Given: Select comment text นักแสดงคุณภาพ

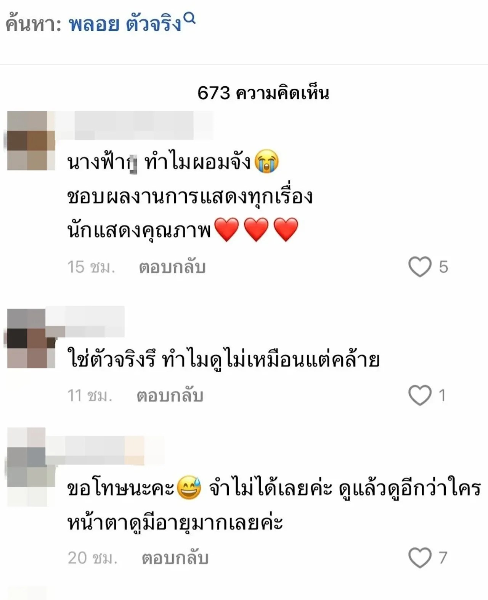Looking at the screenshot, I should [139, 230].
